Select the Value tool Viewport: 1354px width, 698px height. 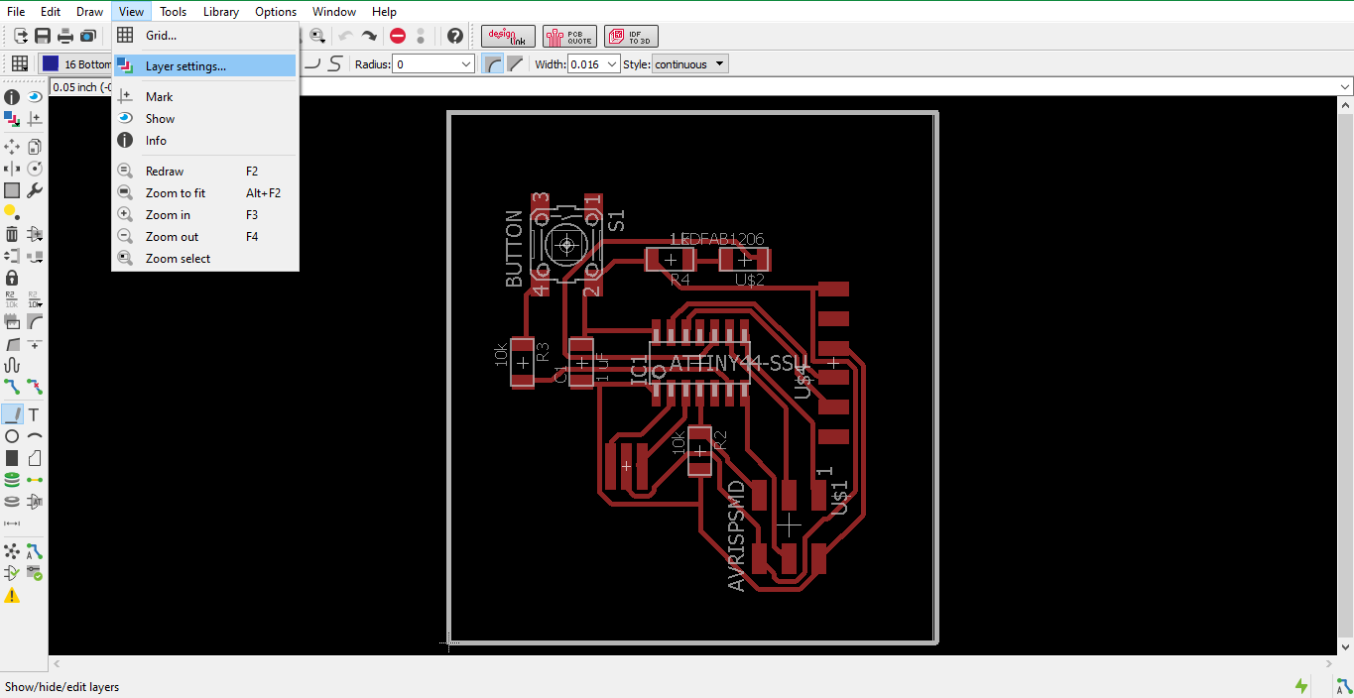(x=35, y=299)
